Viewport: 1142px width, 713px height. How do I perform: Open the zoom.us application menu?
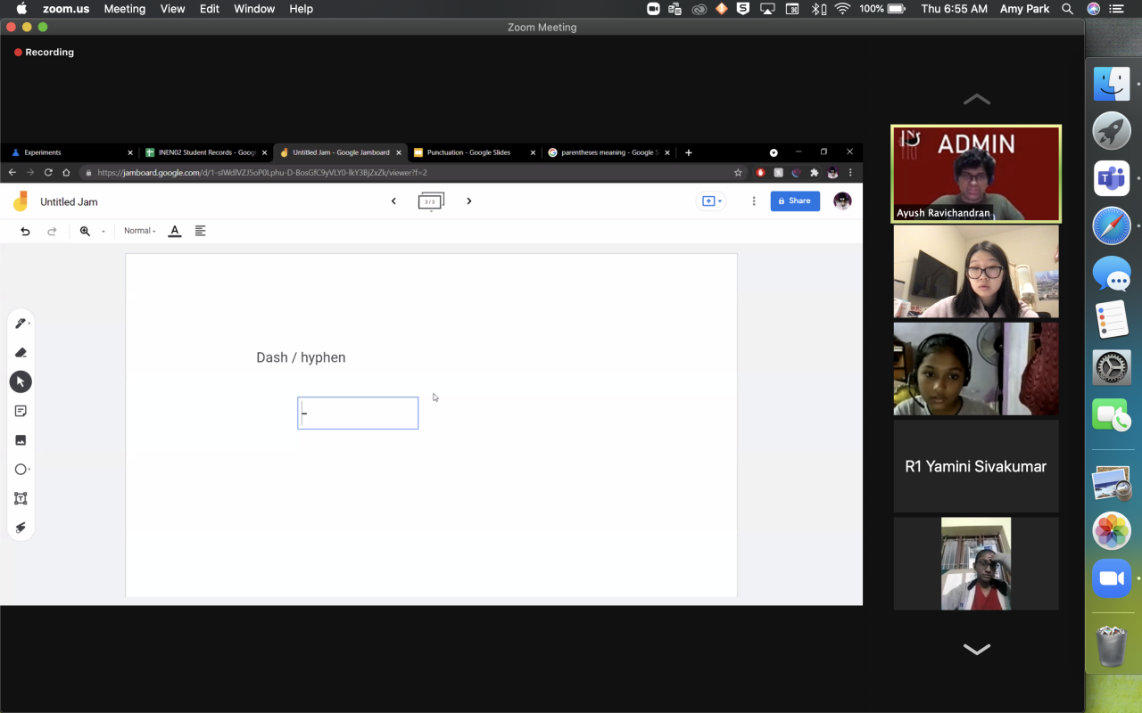point(66,9)
